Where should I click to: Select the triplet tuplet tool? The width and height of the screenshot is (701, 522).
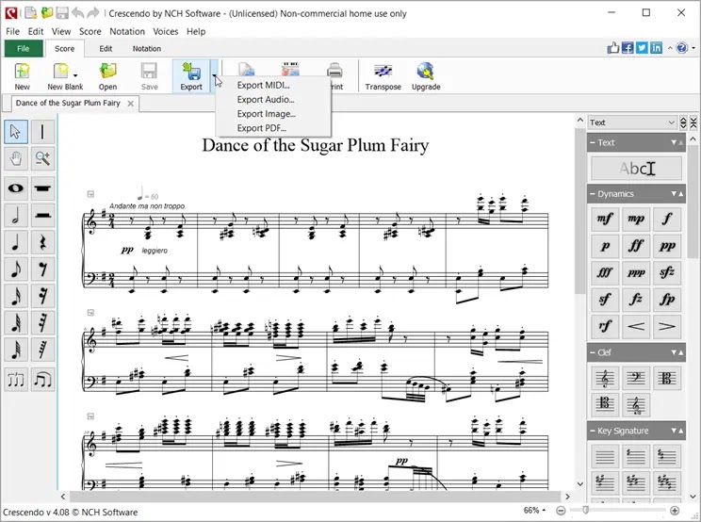16,380
